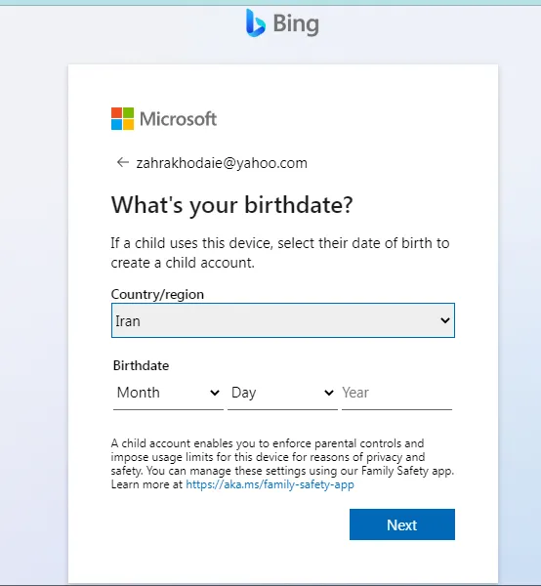The image size is (541, 586).
Task: Open the aka.ms/family-safety-app link
Action: tap(270, 484)
